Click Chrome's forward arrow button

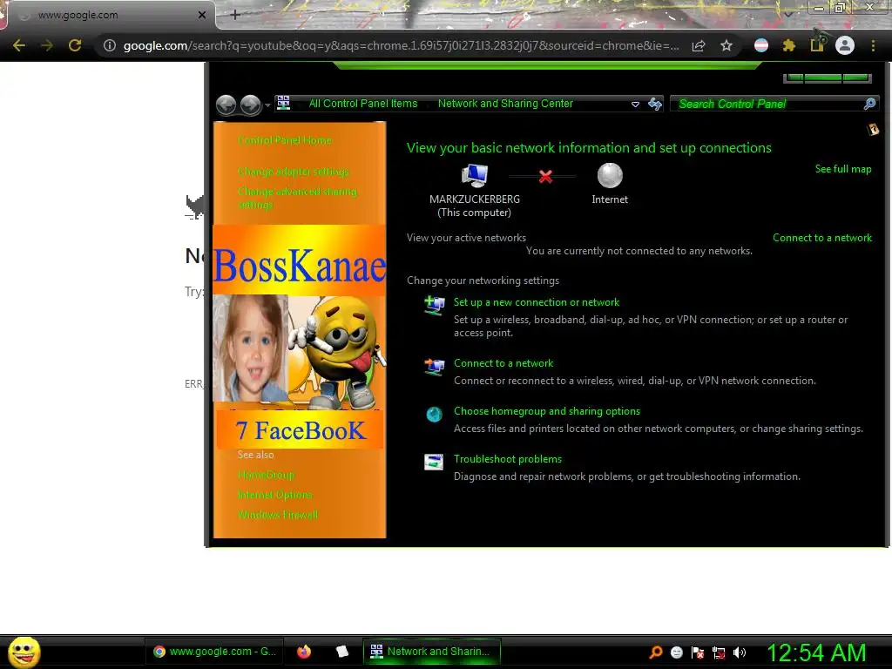pyautogui.click(x=47, y=45)
